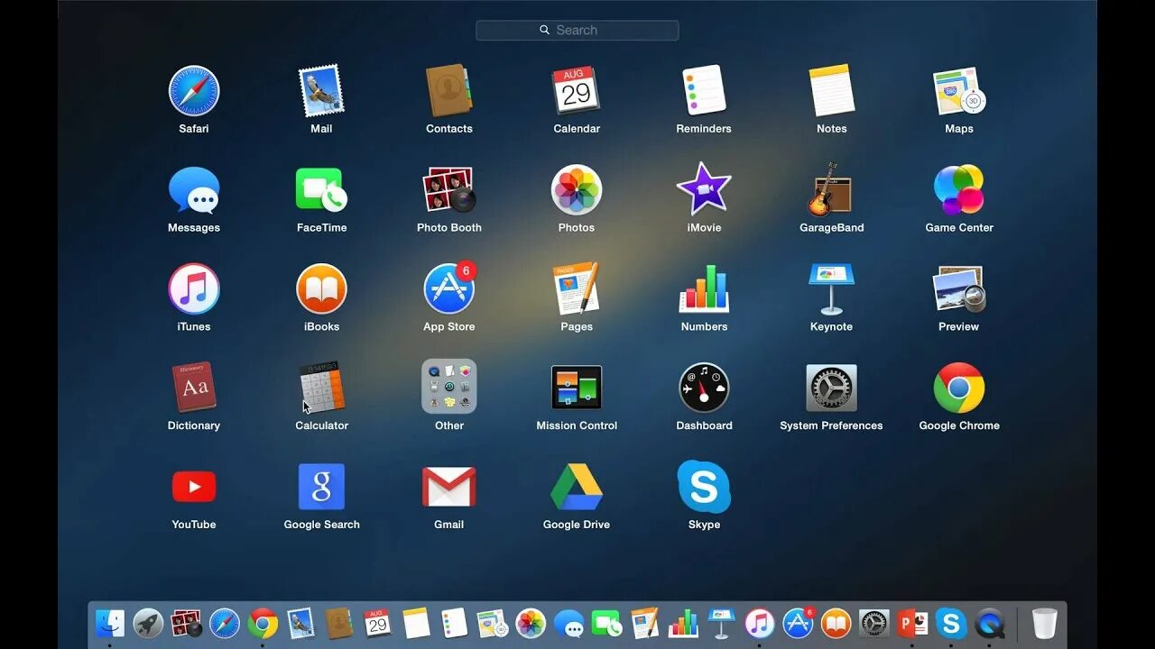Launch Photos from the Launchpad grid
This screenshot has width=1155, height=649.
click(577, 190)
